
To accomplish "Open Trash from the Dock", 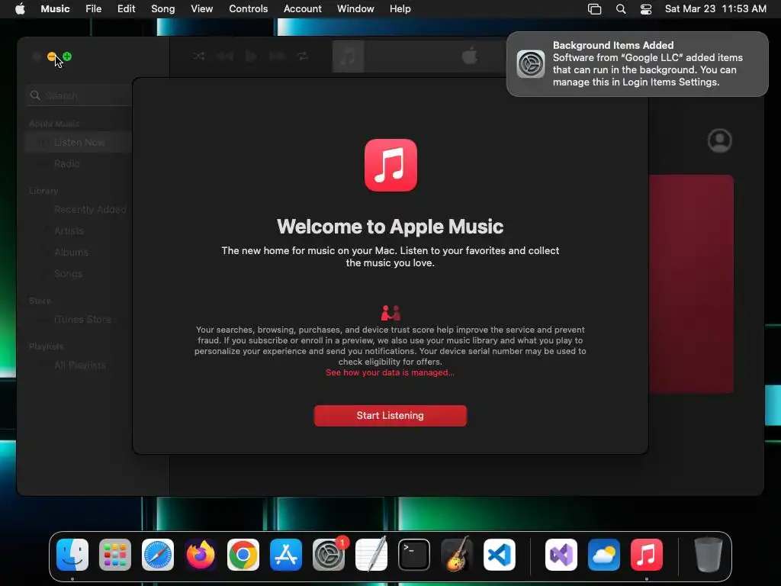I will coord(709,555).
